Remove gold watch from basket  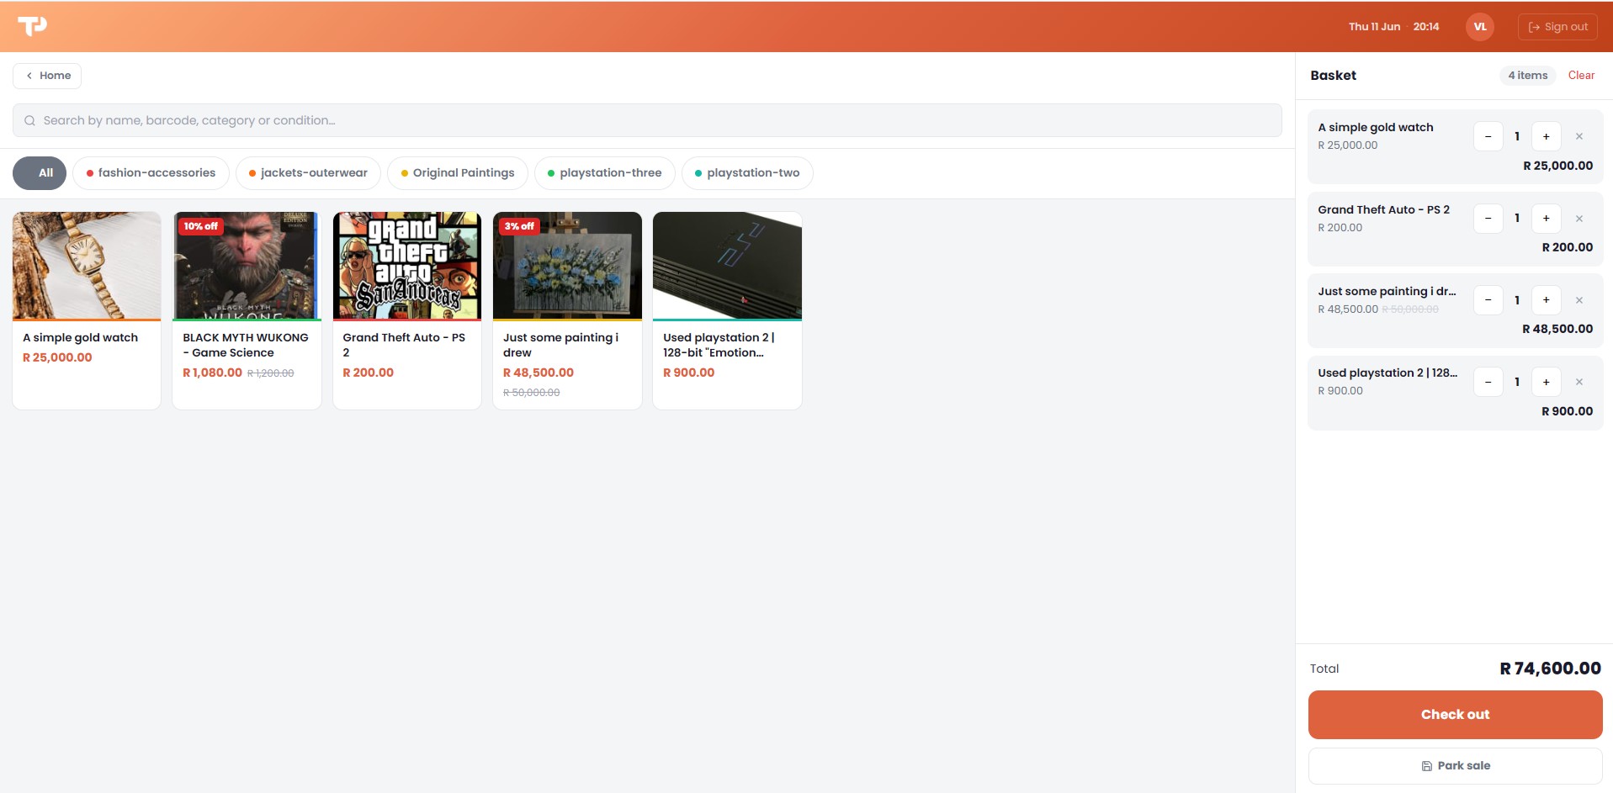1579,136
